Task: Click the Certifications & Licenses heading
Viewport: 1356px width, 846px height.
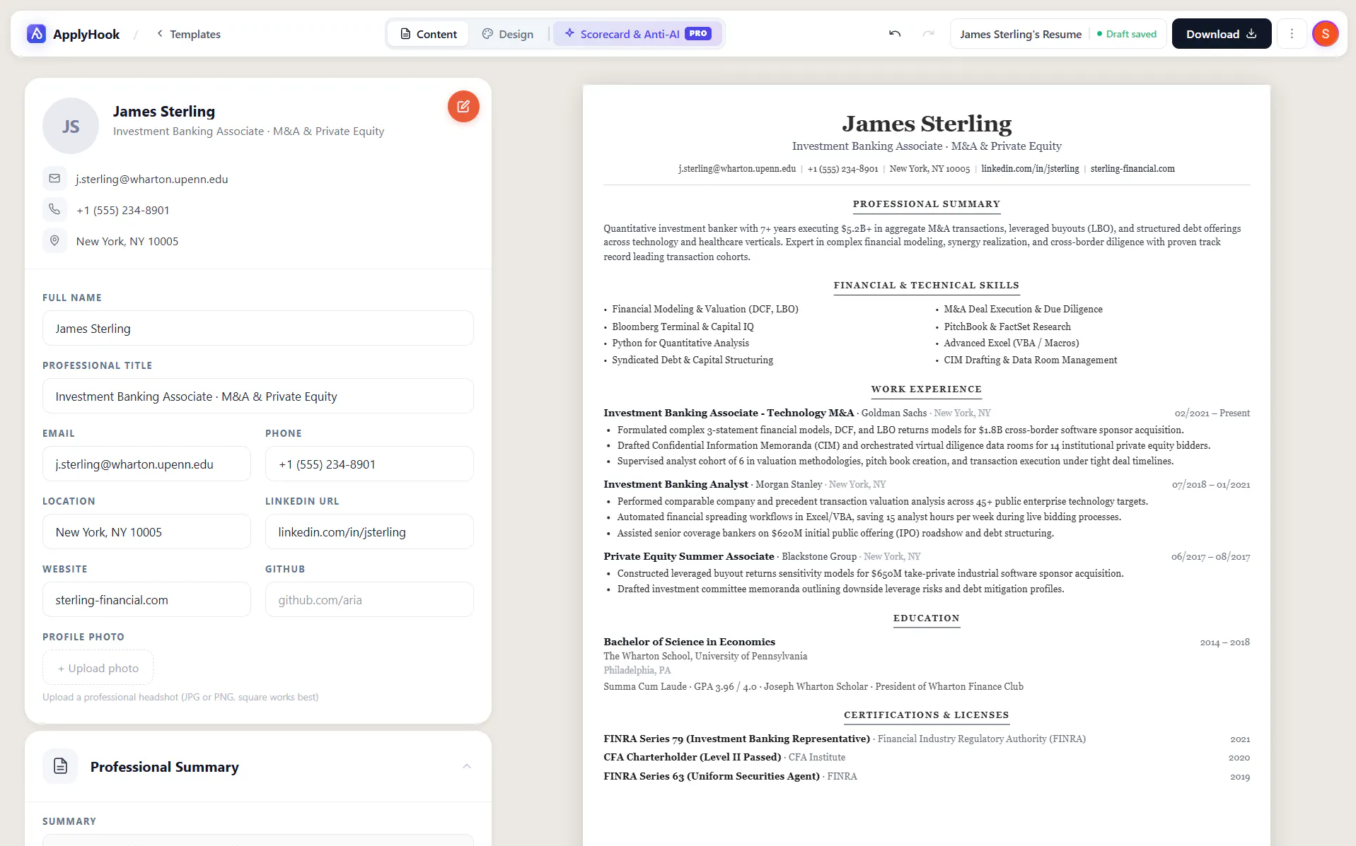Action: tap(927, 715)
